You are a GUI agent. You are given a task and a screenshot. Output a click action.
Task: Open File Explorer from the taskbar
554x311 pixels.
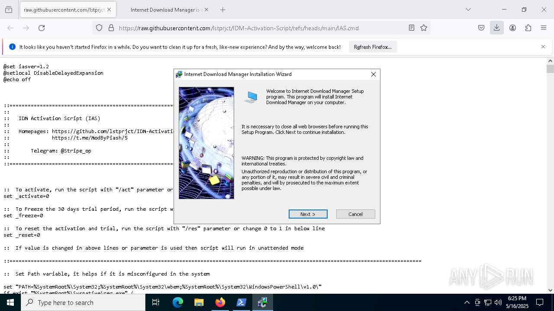click(199, 302)
